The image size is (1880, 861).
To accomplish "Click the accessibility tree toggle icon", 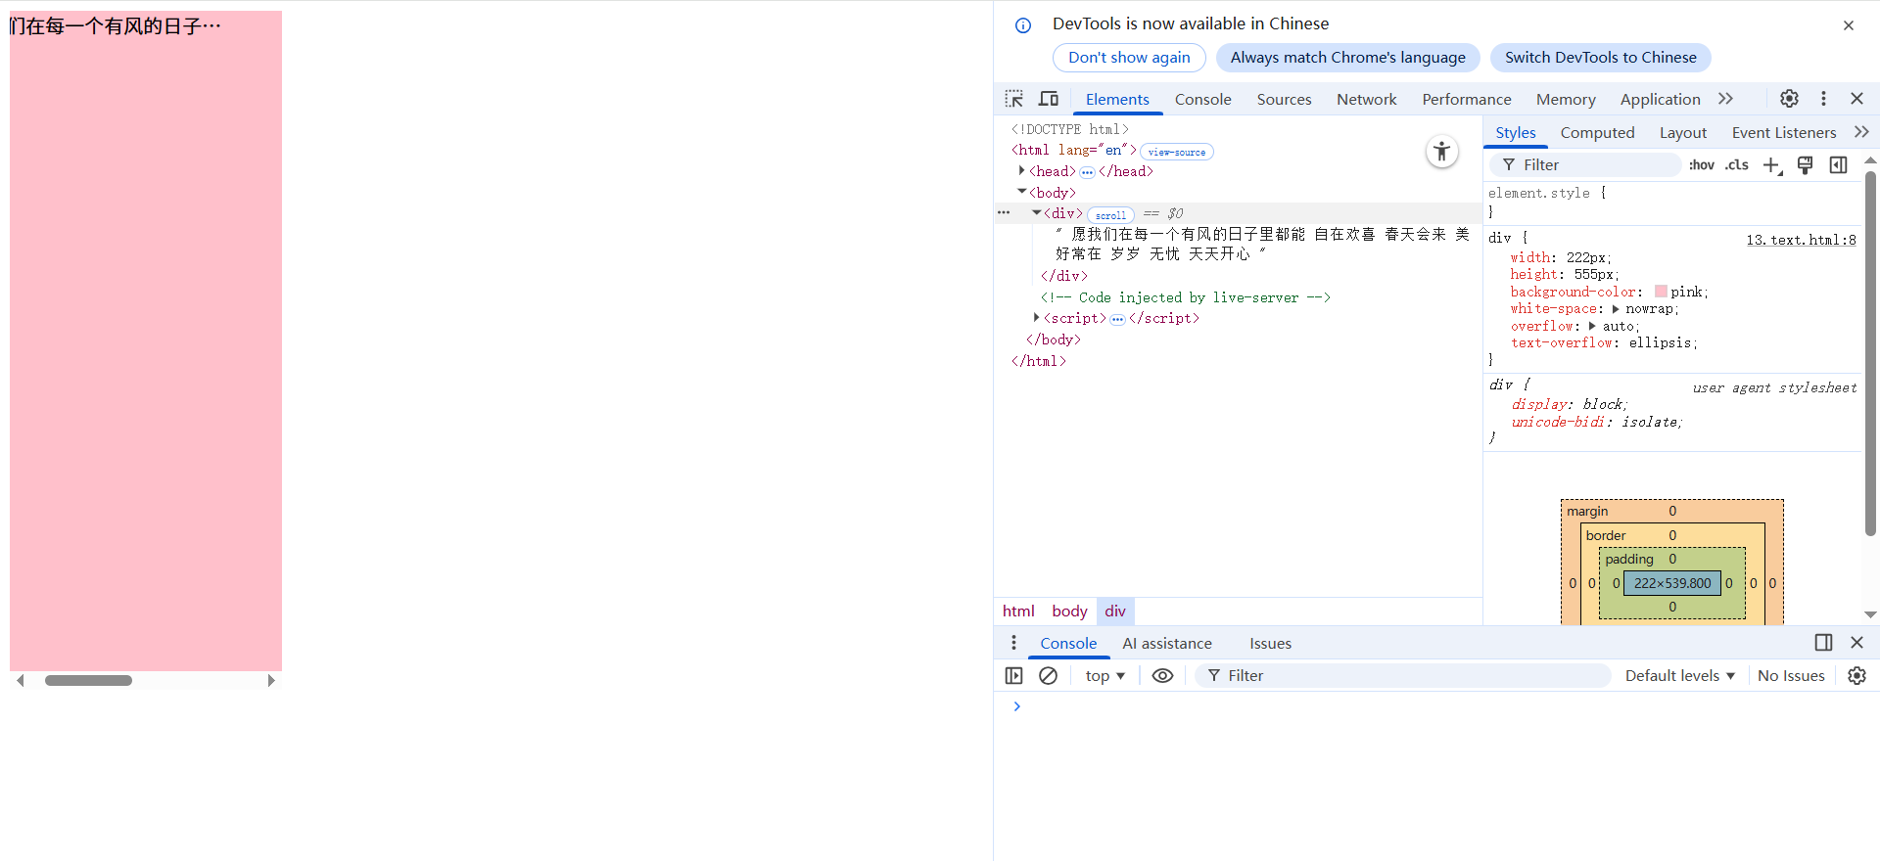I will pyautogui.click(x=1441, y=152).
